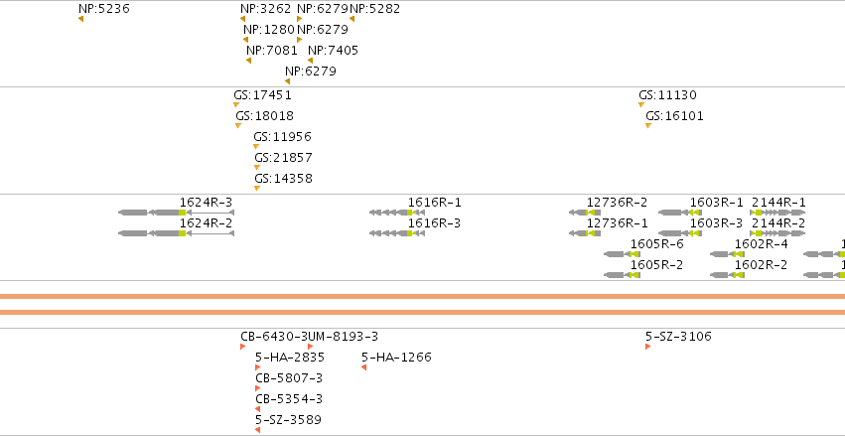
Task: Select the 12736R-1 transcript label
Action: pos(618,223)
